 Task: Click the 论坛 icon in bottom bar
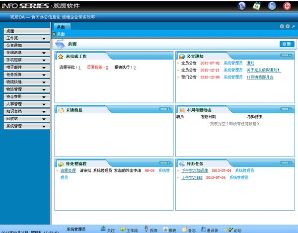pos(228,230)
